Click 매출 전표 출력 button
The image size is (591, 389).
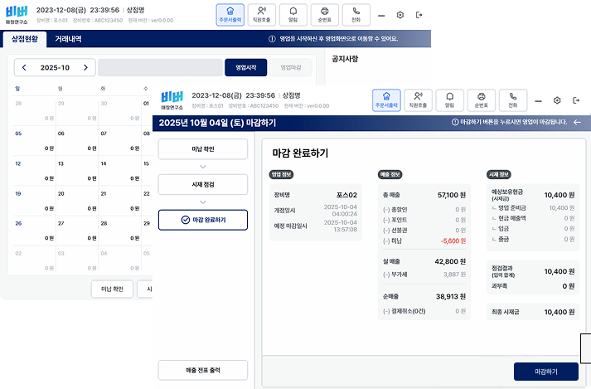tap(203, 370)
